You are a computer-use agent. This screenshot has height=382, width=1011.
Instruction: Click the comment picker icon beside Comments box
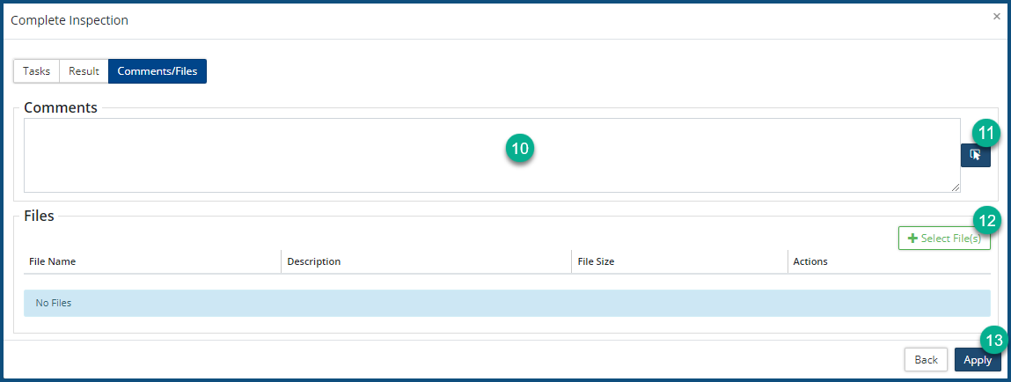(975, 156)
